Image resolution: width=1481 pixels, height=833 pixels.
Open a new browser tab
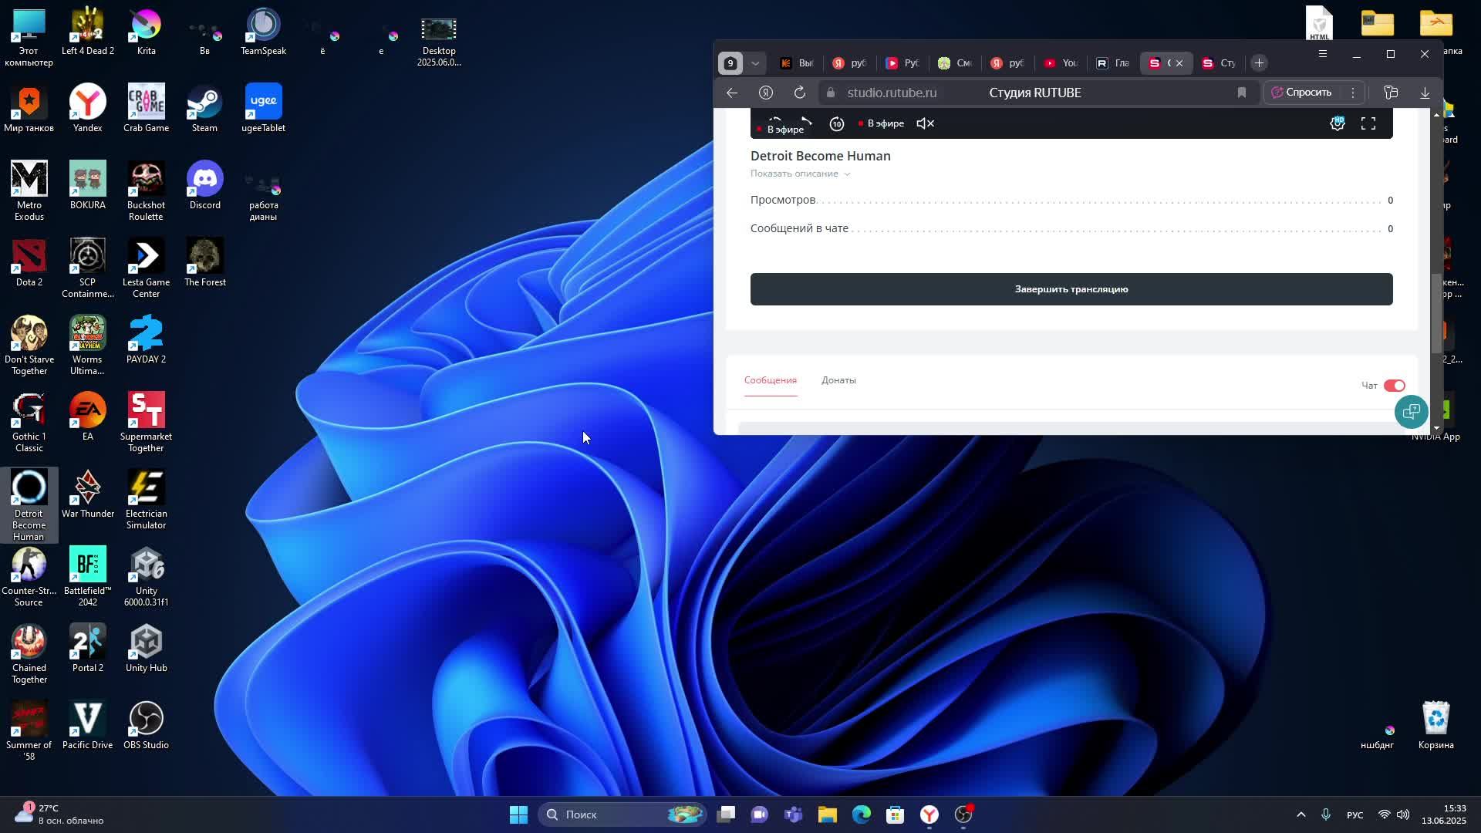point(1259,63)
